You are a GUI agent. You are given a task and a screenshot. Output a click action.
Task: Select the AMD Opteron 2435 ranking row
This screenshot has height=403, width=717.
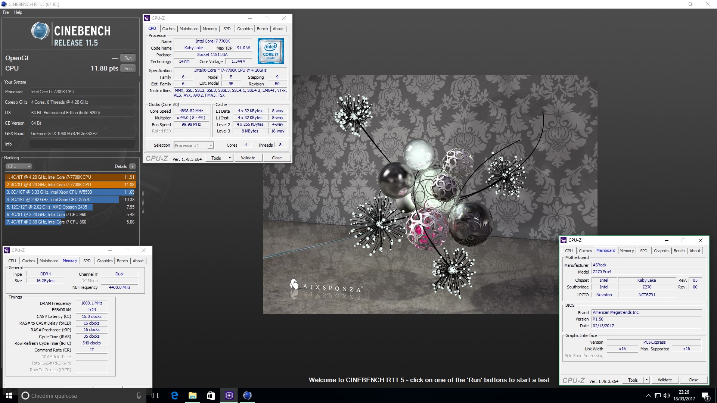pos(71,207)
